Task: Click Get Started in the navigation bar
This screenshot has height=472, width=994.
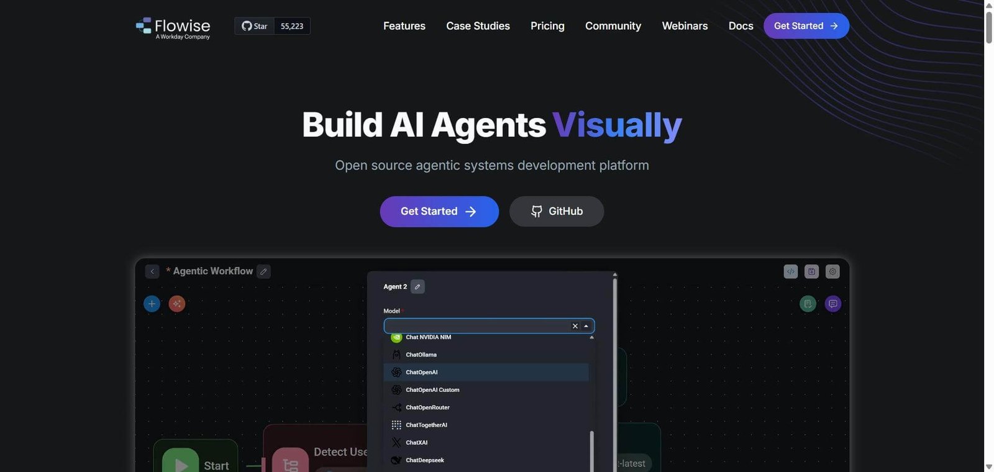Action: pyautogui.click(x=806, y=26)
